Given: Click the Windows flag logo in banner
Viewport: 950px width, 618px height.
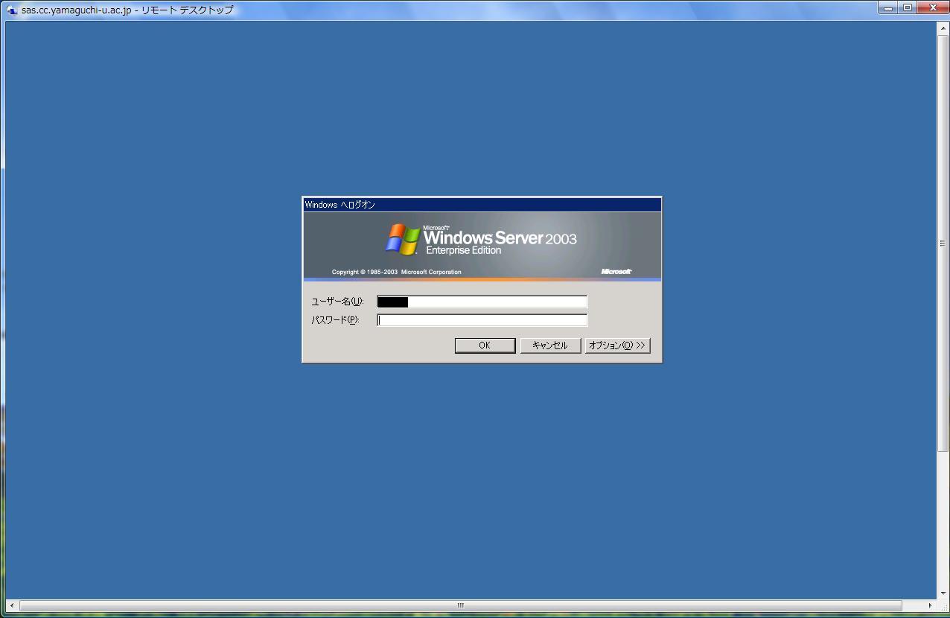Looking at the screenshot, I should 403,240.
